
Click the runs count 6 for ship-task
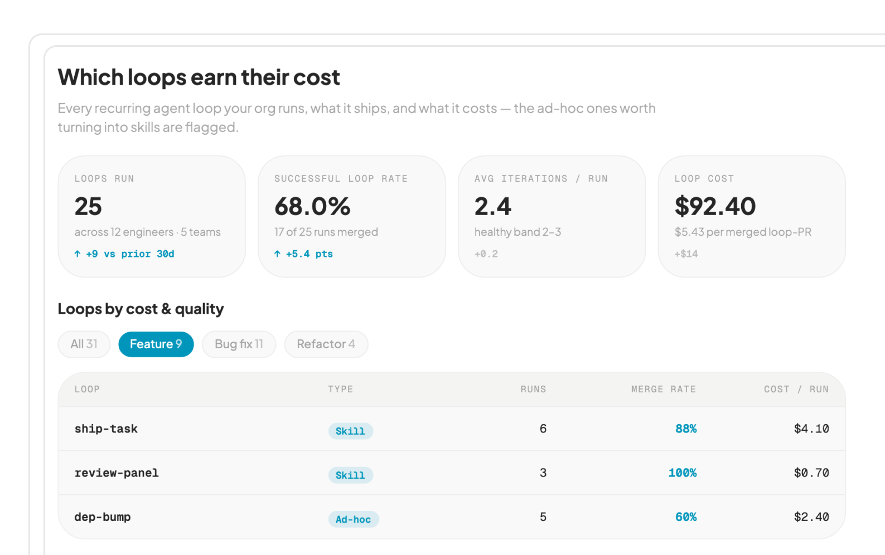pos(543,429)
